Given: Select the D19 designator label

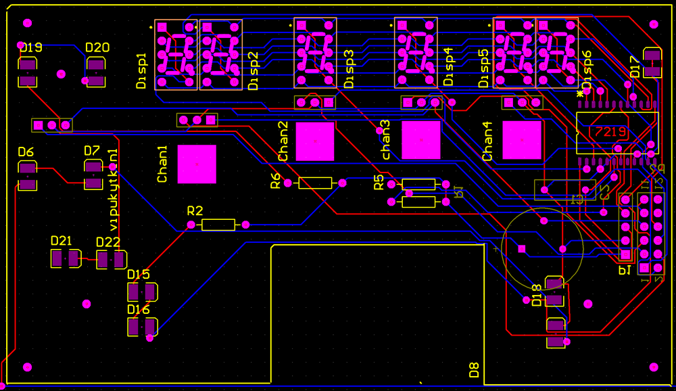Looking at the screenshot, I should pos(32,47).
